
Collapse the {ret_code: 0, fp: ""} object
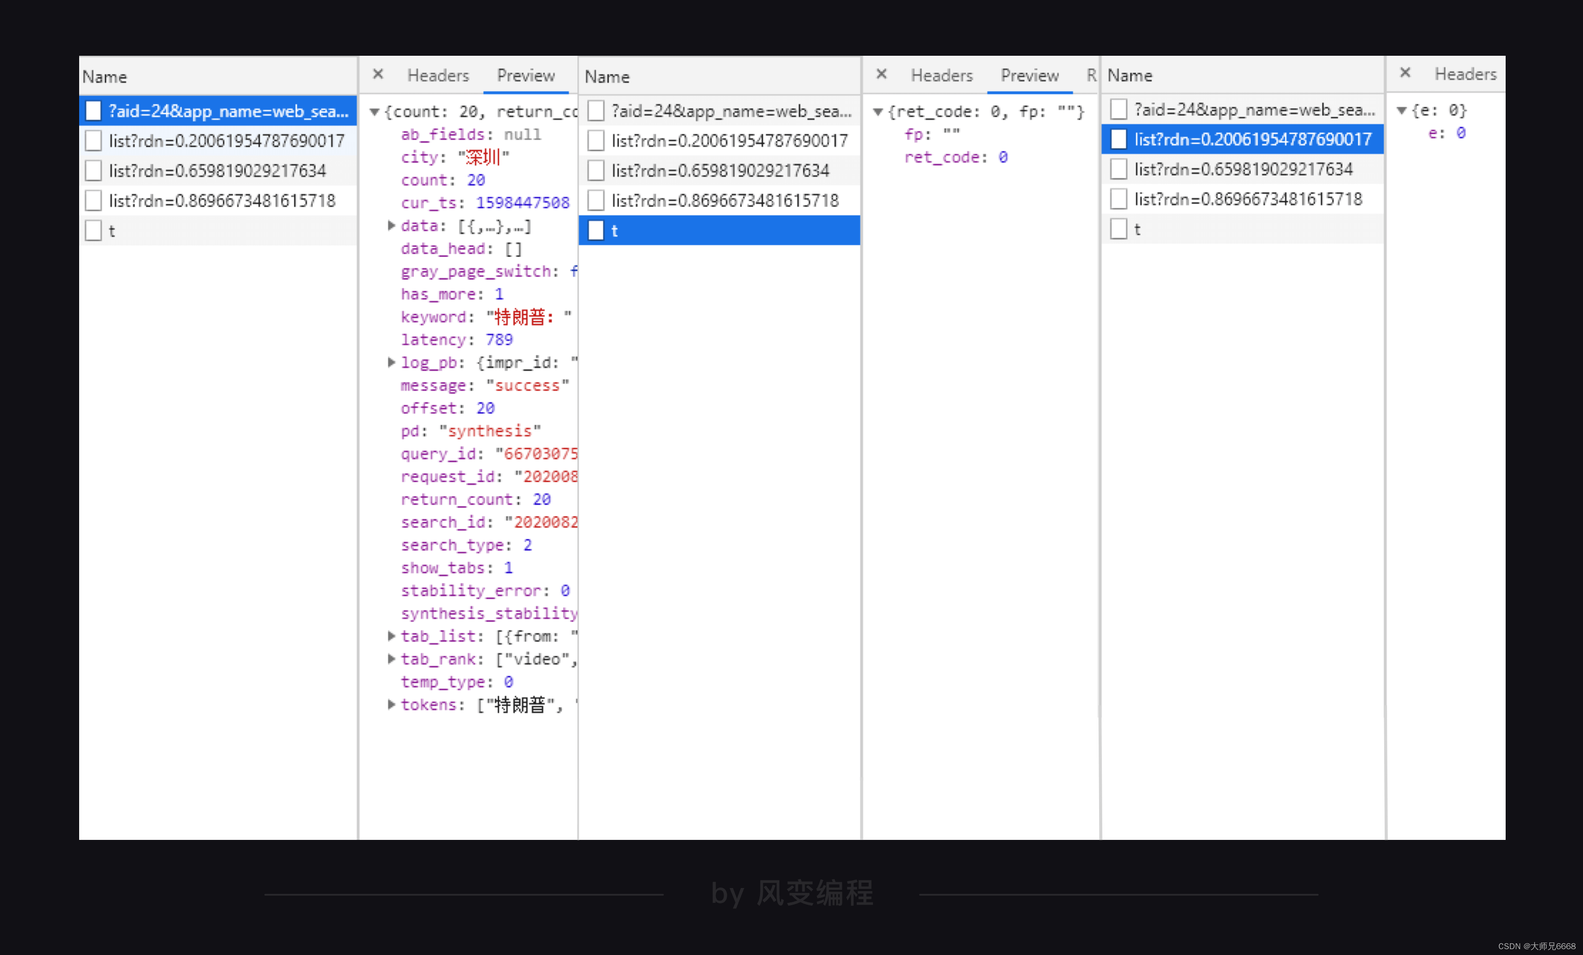point(877,112)
